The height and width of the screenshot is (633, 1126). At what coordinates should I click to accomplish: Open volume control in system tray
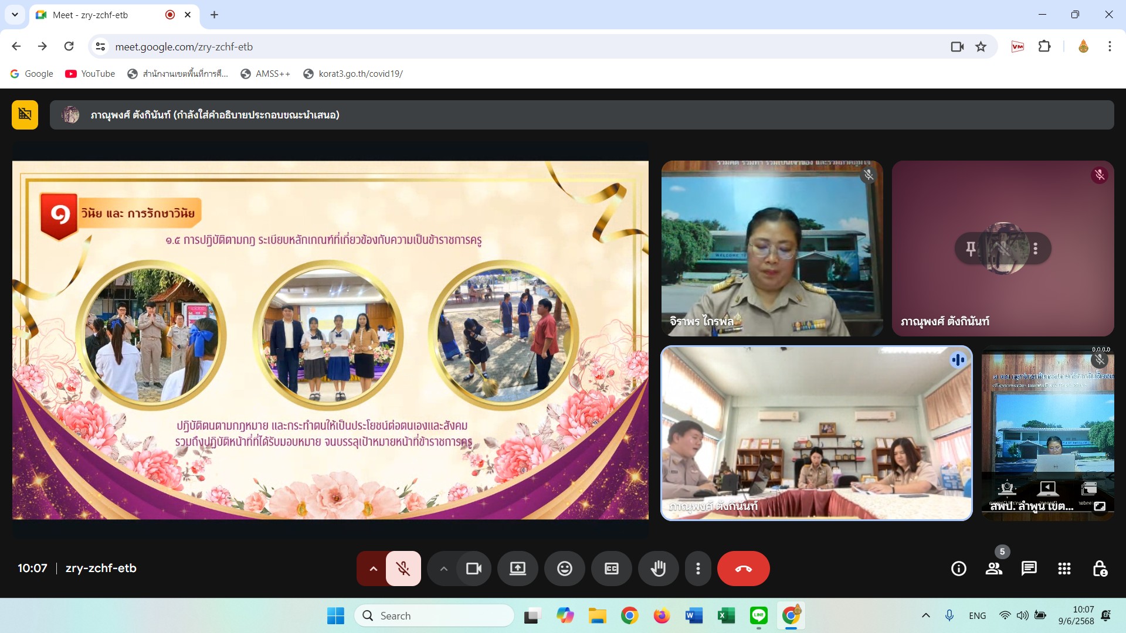(1022, 615)
